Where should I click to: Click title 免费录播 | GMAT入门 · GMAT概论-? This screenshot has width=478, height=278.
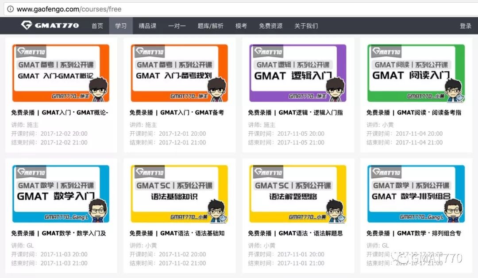(x=60, y=113)
